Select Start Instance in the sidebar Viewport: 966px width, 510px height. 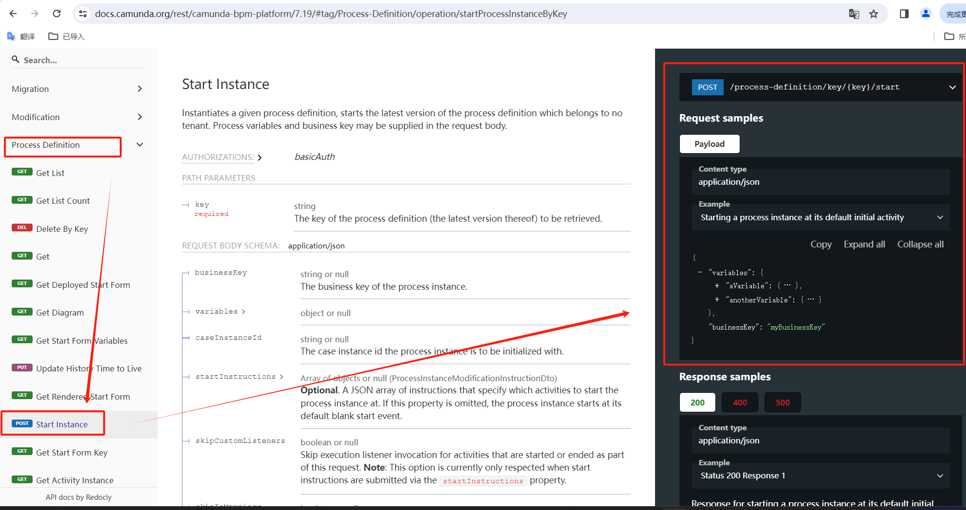tap(62, 424)
